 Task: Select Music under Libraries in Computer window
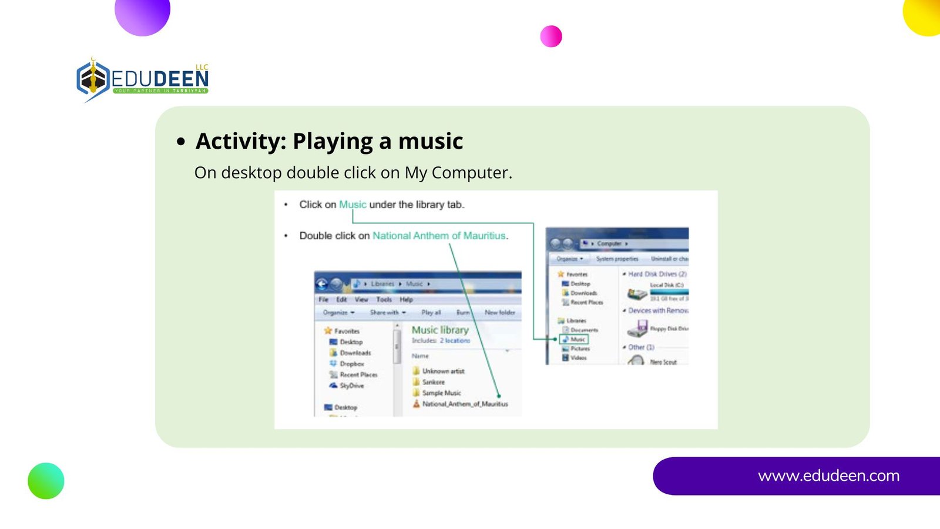tap(577, 339)
